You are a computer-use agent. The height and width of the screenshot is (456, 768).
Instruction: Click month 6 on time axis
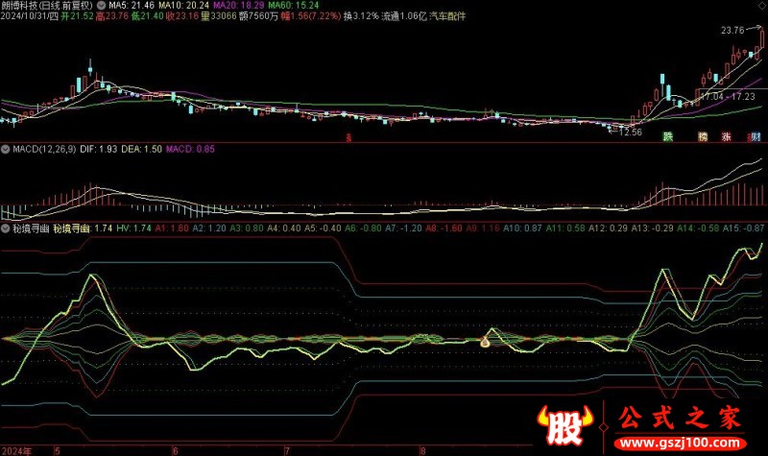click(x=176, y=450)
